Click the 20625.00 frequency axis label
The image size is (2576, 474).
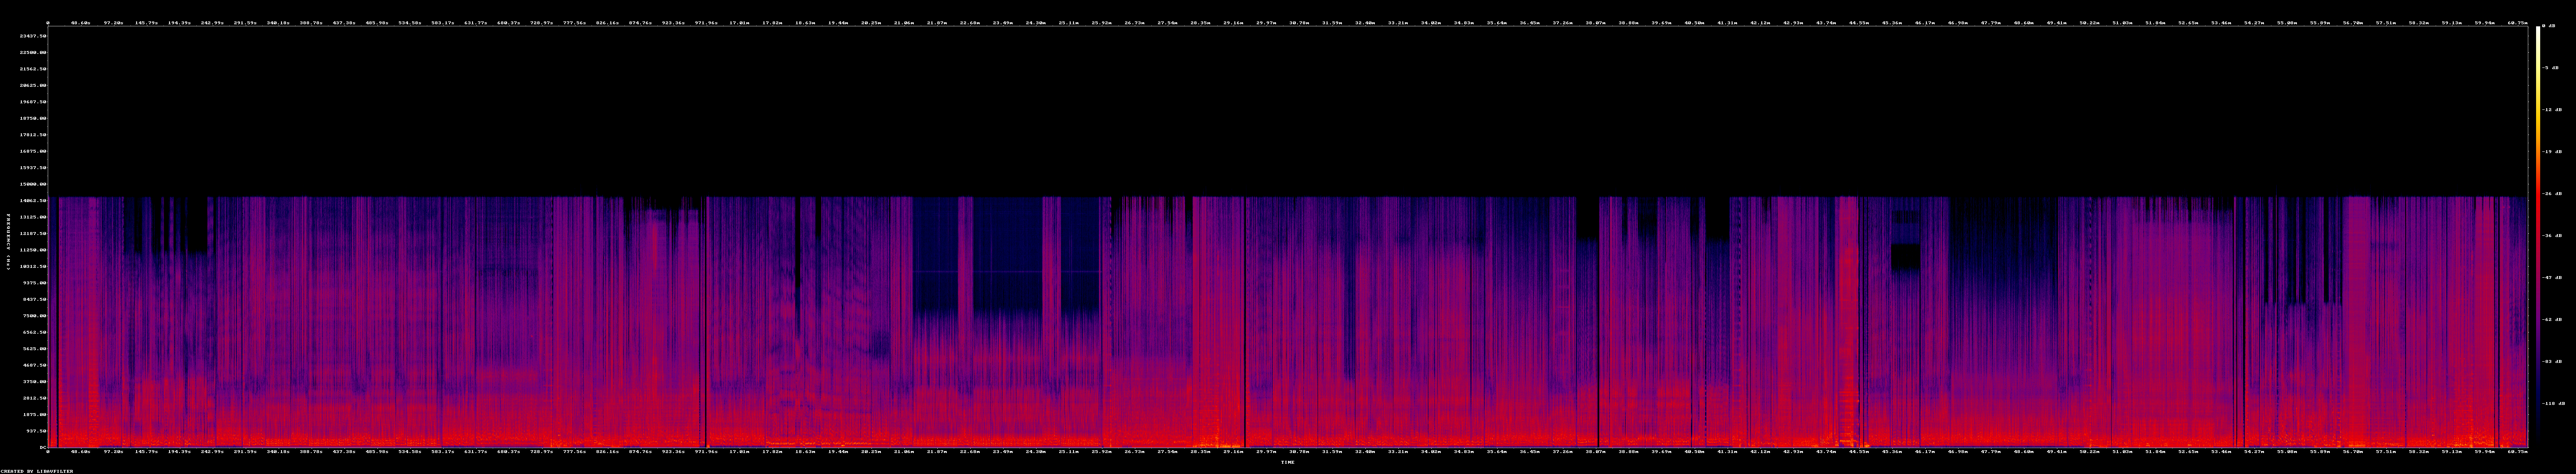coord(33,85)
